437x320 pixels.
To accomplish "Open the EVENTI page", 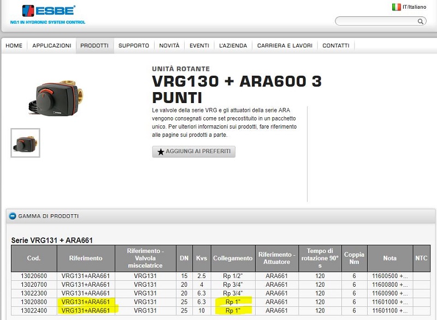I will pos(199,46).
